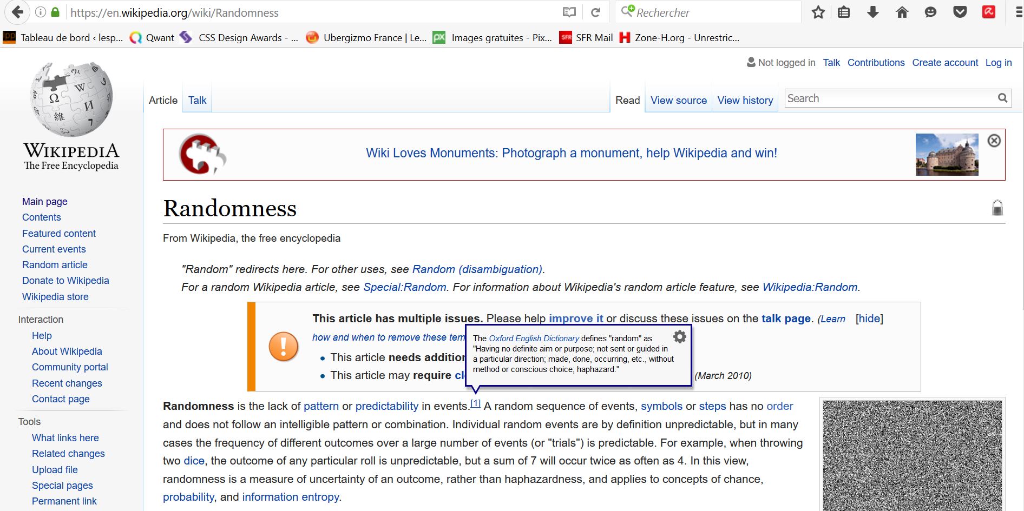Go to the browser home icon
The height and width of the screenshot is (511, 1024).
tap(902, 12)
